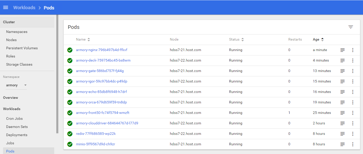Open Deployments in the sidebar

tap(17, 135)
